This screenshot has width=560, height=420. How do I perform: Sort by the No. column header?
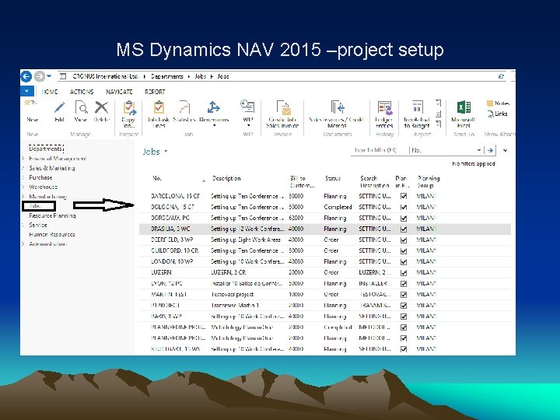pos(157,178)
